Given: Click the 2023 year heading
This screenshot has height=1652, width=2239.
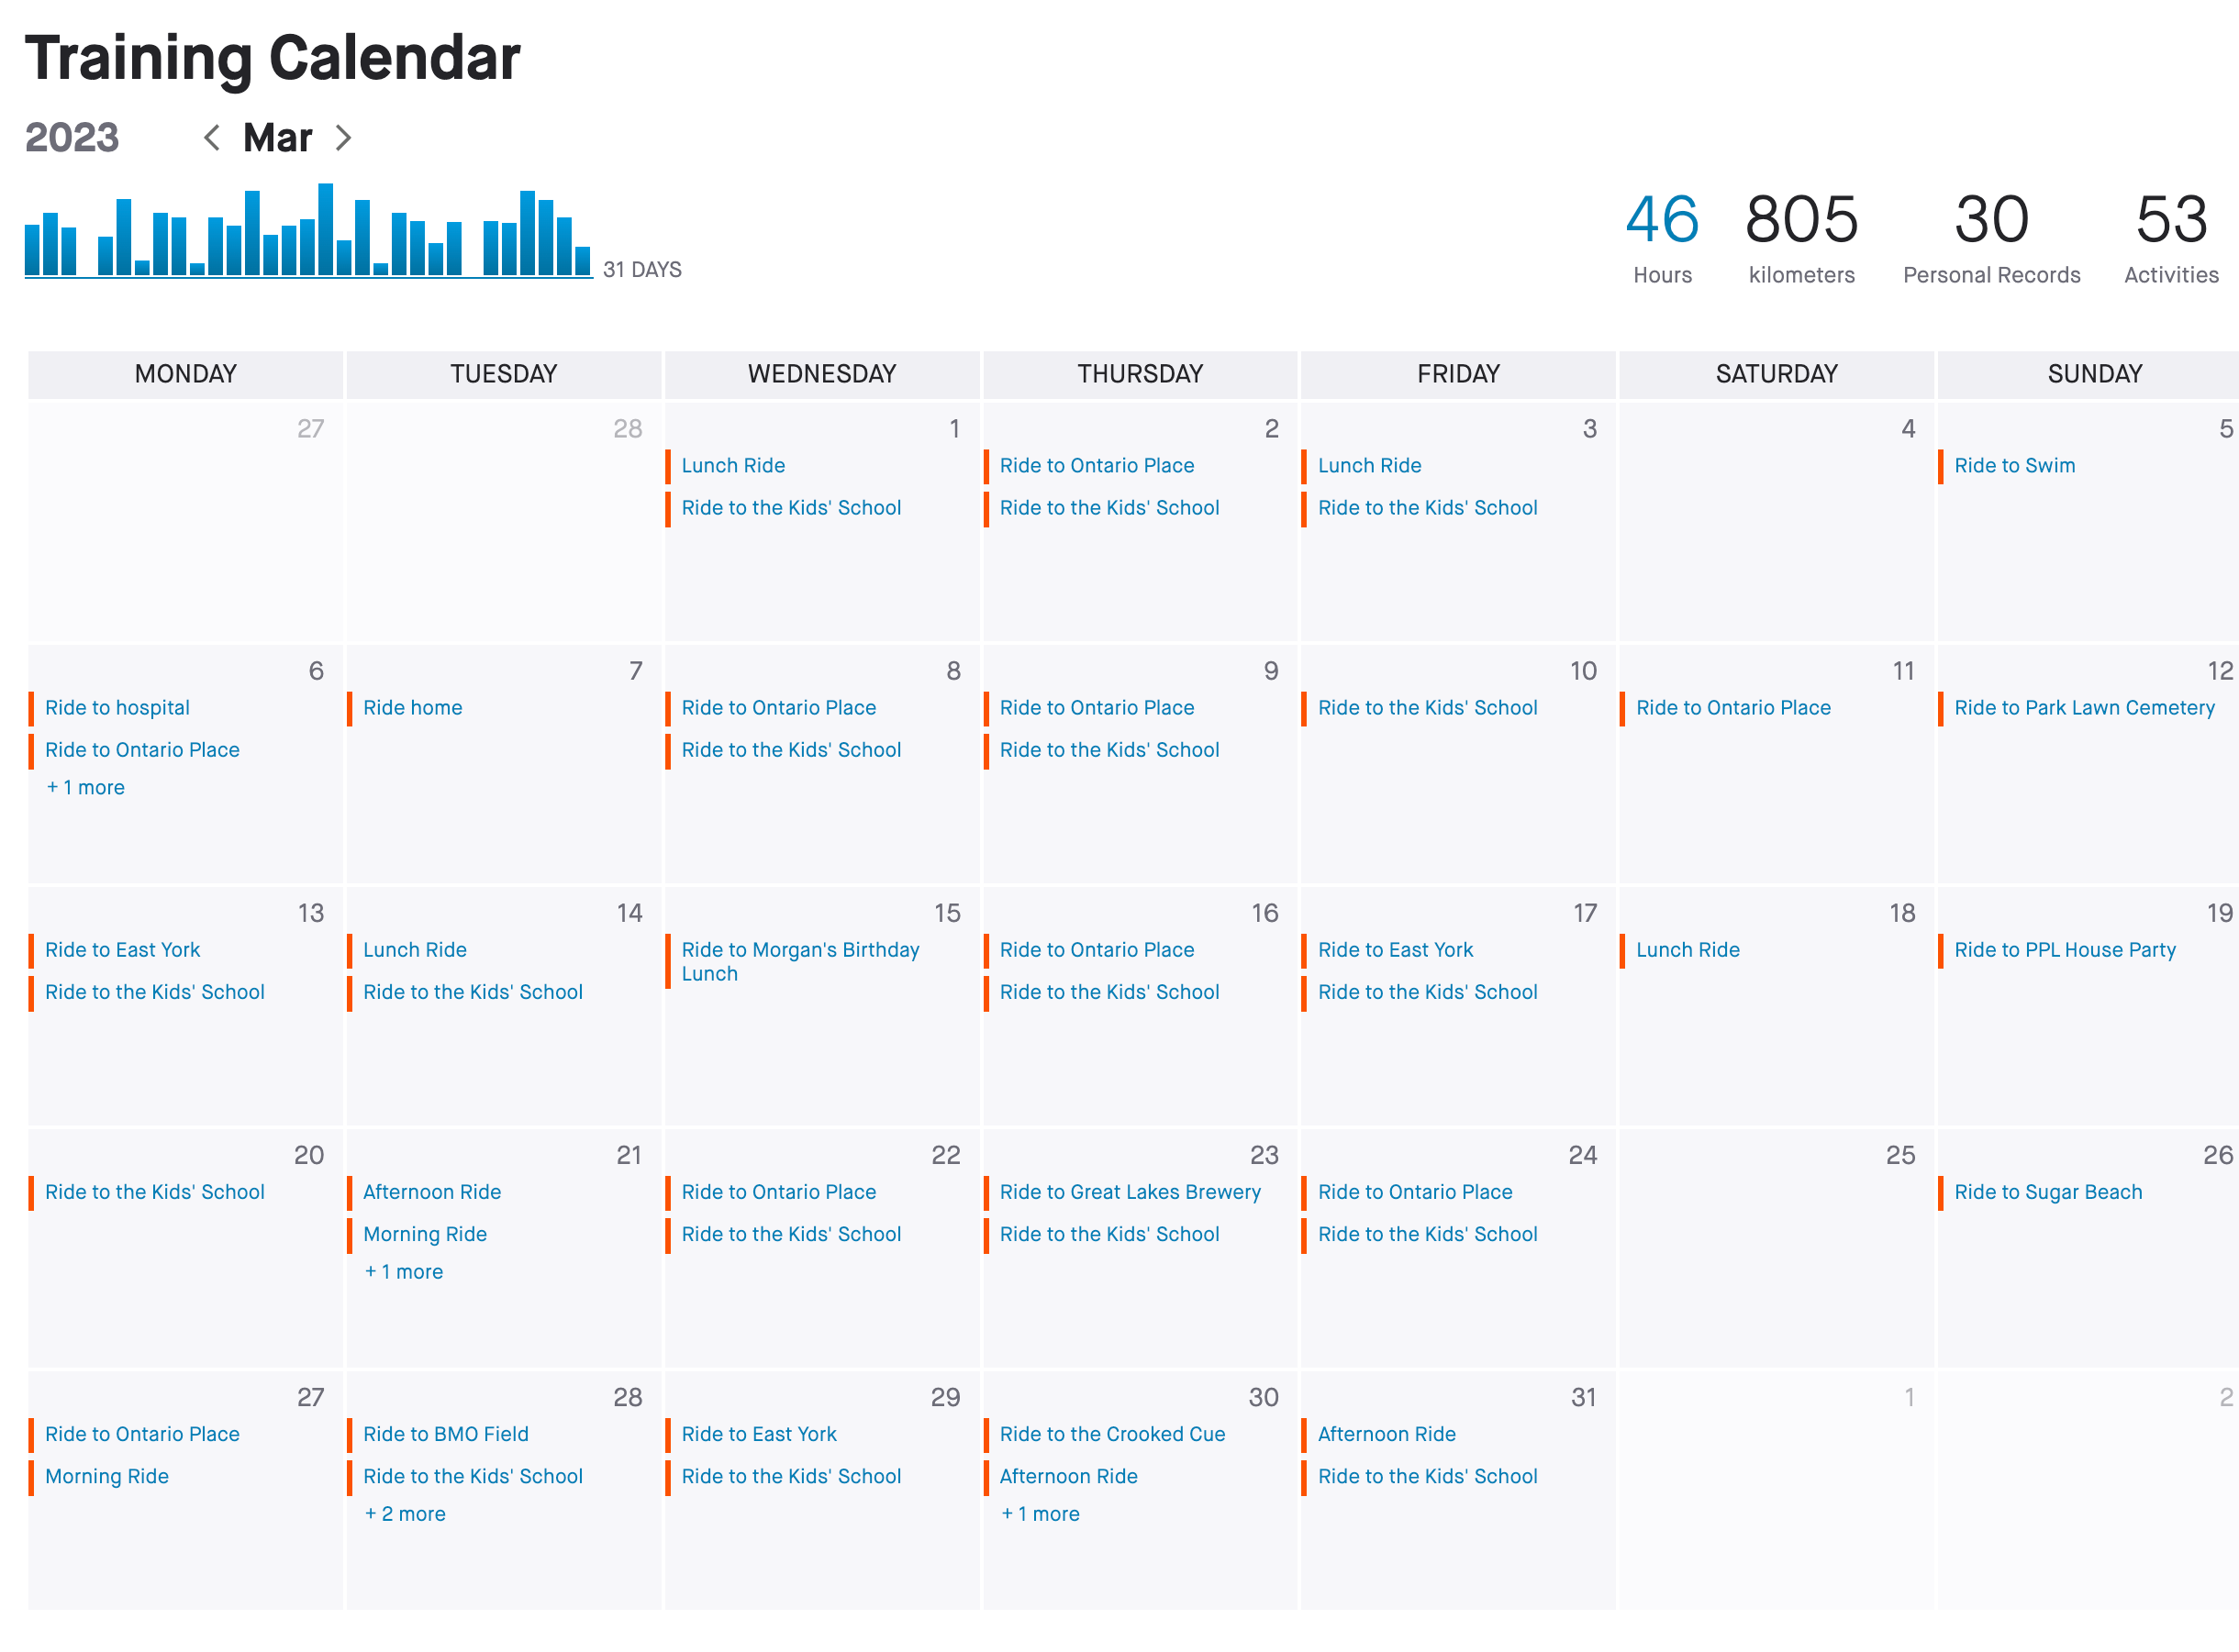Looking at the screenshot, I should (72, 138).
